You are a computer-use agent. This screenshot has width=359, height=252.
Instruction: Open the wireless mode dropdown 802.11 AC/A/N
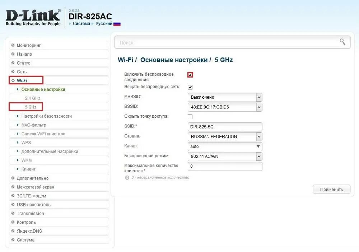coord(225,156)
